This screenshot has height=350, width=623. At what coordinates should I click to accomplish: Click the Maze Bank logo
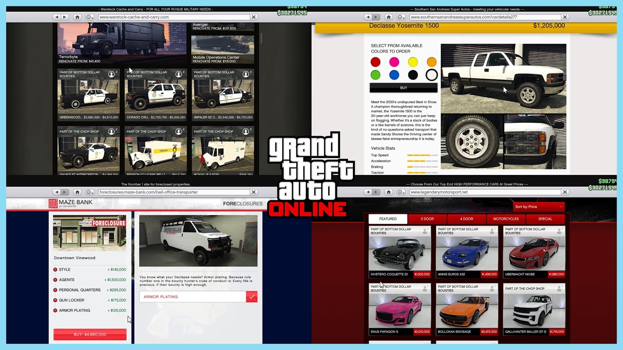(70, 203)
